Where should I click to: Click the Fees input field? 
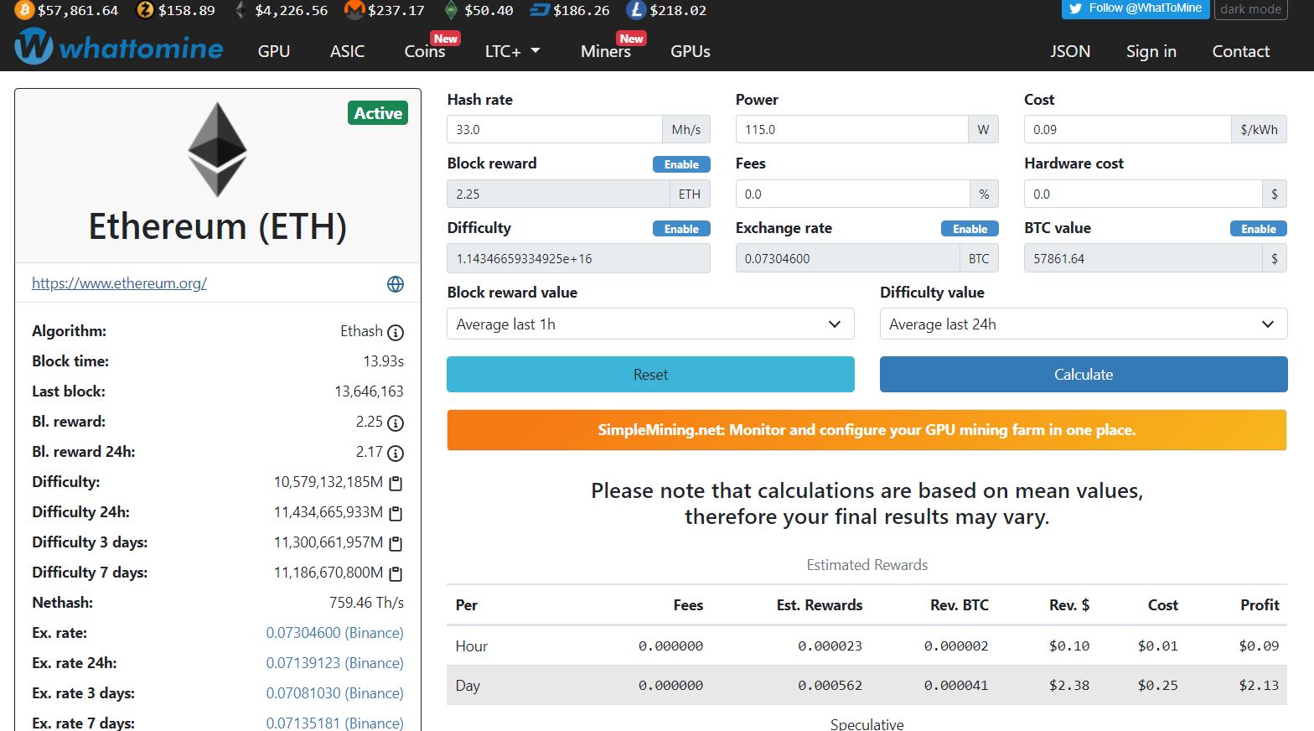click(852, 194)
